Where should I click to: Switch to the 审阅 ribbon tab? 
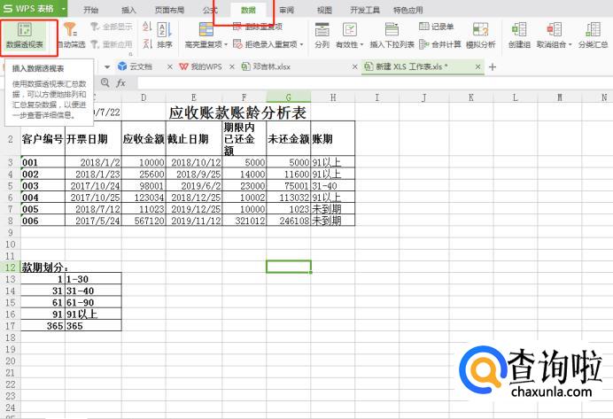[286, 10]
